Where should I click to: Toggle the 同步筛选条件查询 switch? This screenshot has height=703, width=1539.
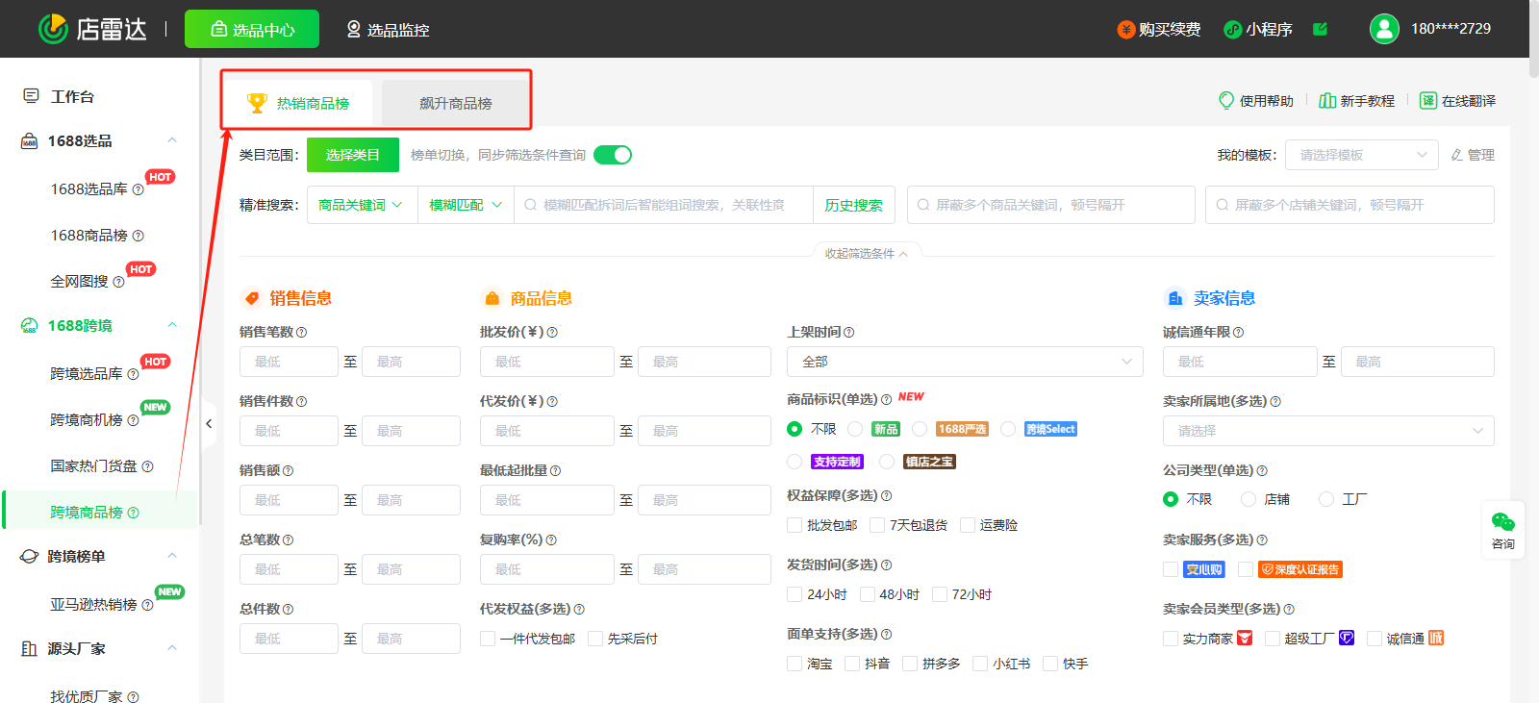613,155
